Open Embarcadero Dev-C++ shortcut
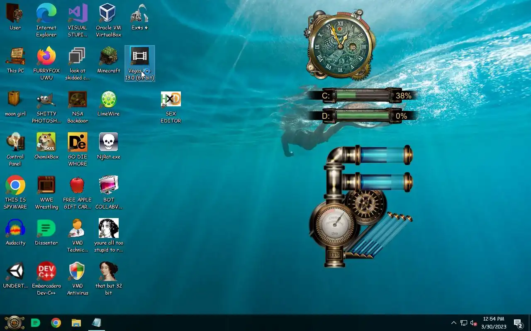The width and height of the screenshot is (531, 331). coord(46,278)
